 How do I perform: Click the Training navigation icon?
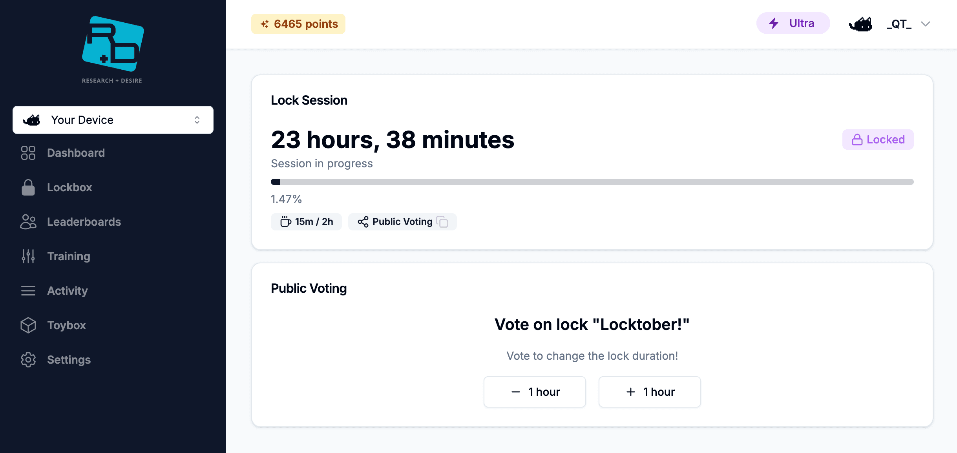(28, 256)
